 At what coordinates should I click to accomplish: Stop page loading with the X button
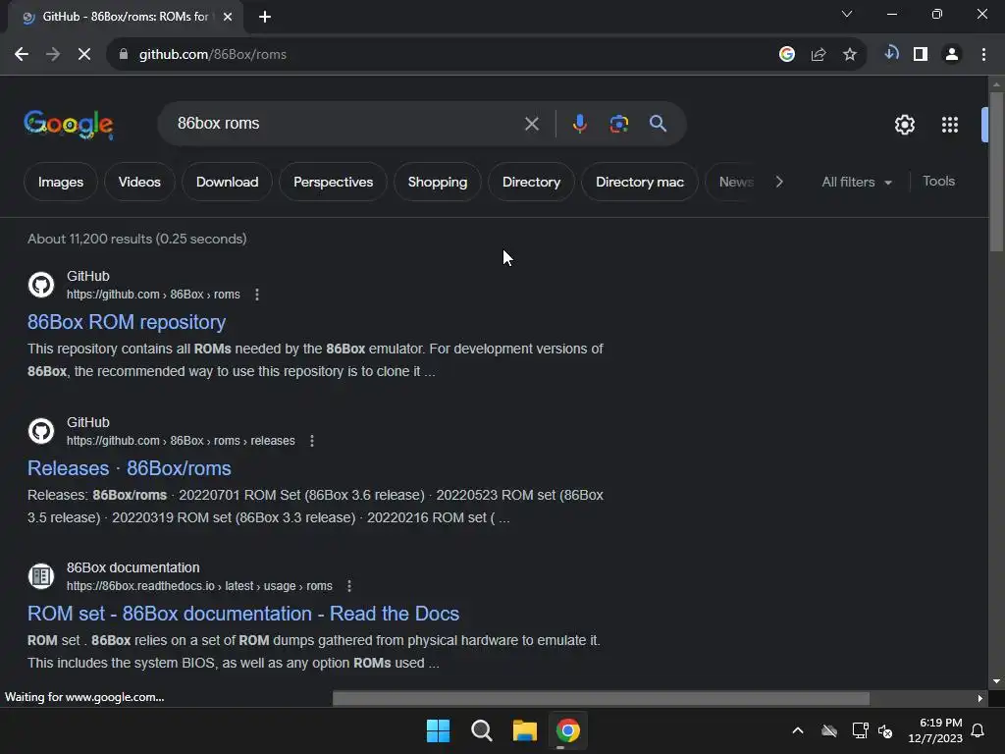click(84, 55)
